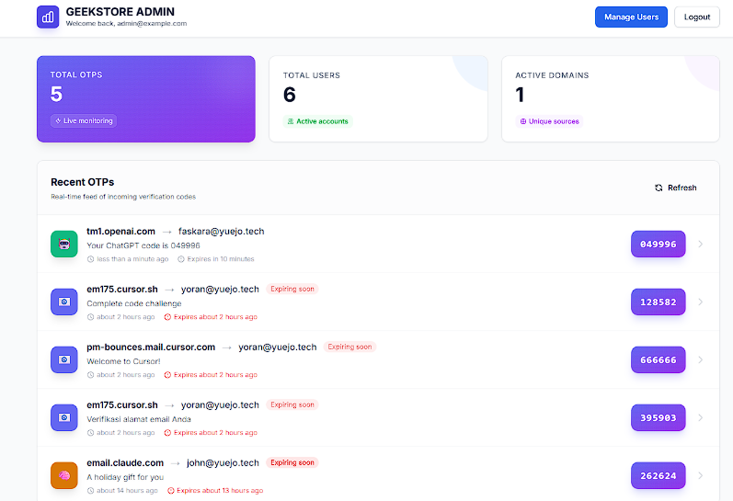Click the 'GEEKSTORE ADMIN' title

(120, 12)
